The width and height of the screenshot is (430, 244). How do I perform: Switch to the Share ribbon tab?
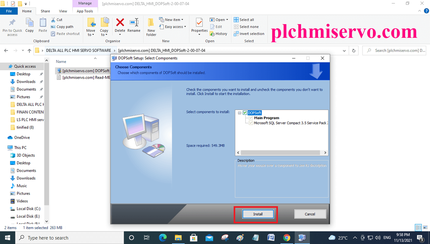click(45, 11)
